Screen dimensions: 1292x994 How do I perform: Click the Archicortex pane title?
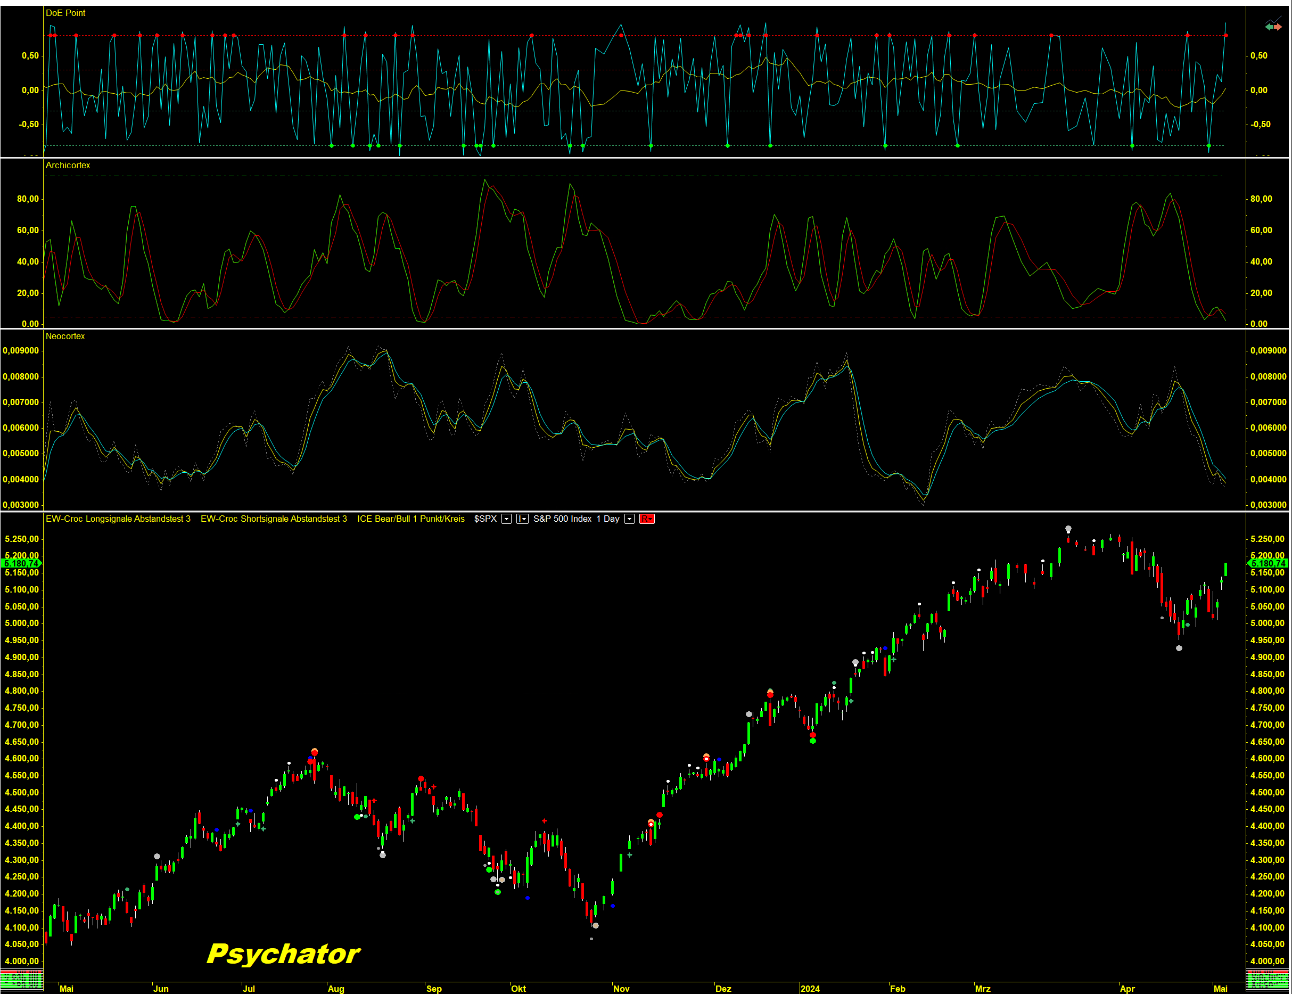coord(68,166)
